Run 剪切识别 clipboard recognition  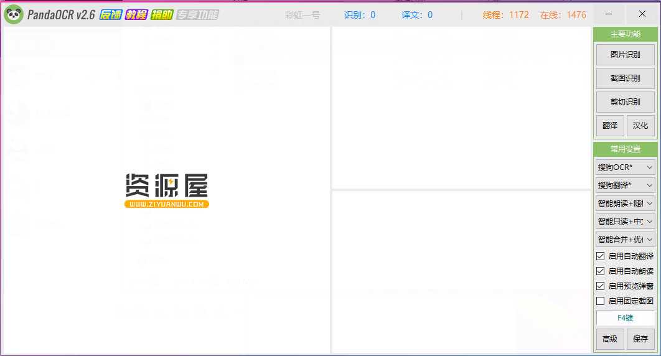[625, 102]
